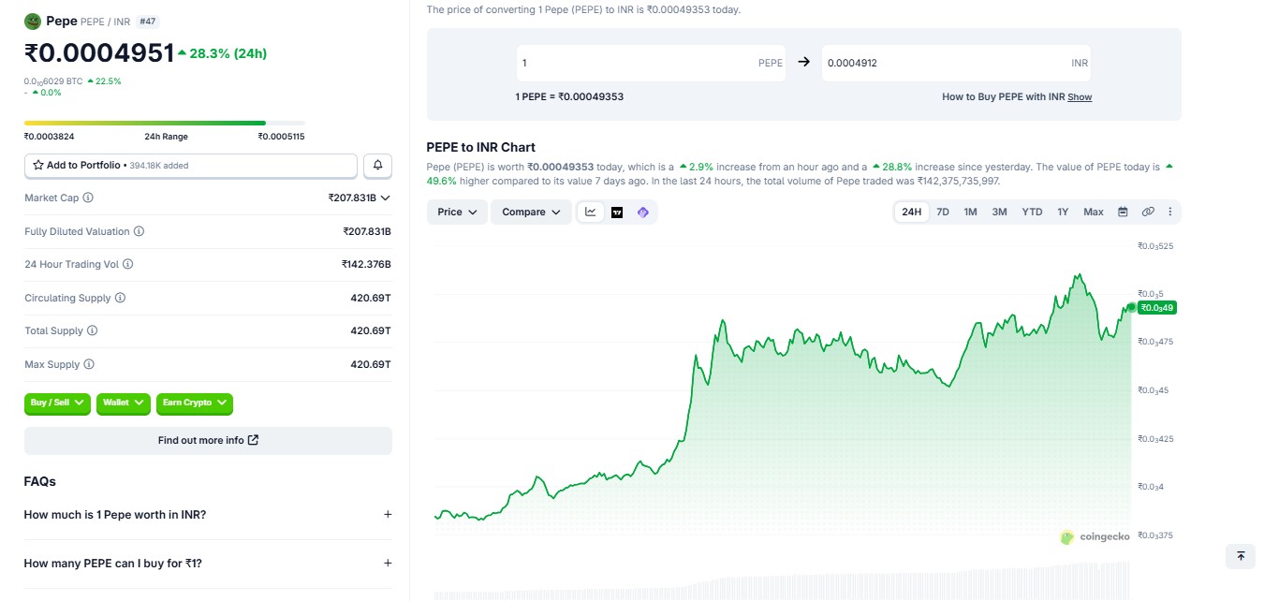Open the calendar date range picker

click(x=1123, y=212)
